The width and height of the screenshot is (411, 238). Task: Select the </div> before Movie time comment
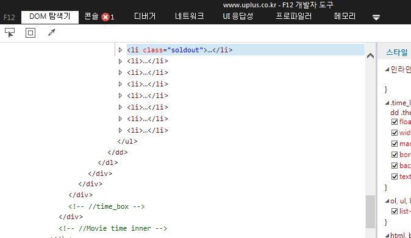71,217
